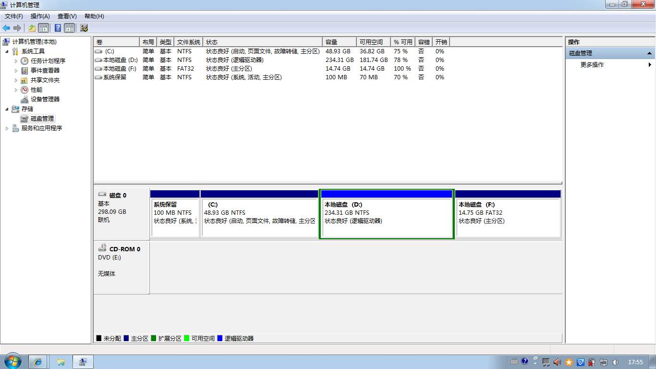656x369 pixels.
Task: Open Internet Explorer from the taskbar
Action: pos(38,362)
